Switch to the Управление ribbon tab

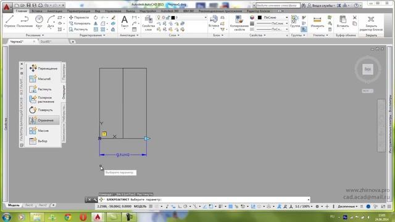[112, 11]
